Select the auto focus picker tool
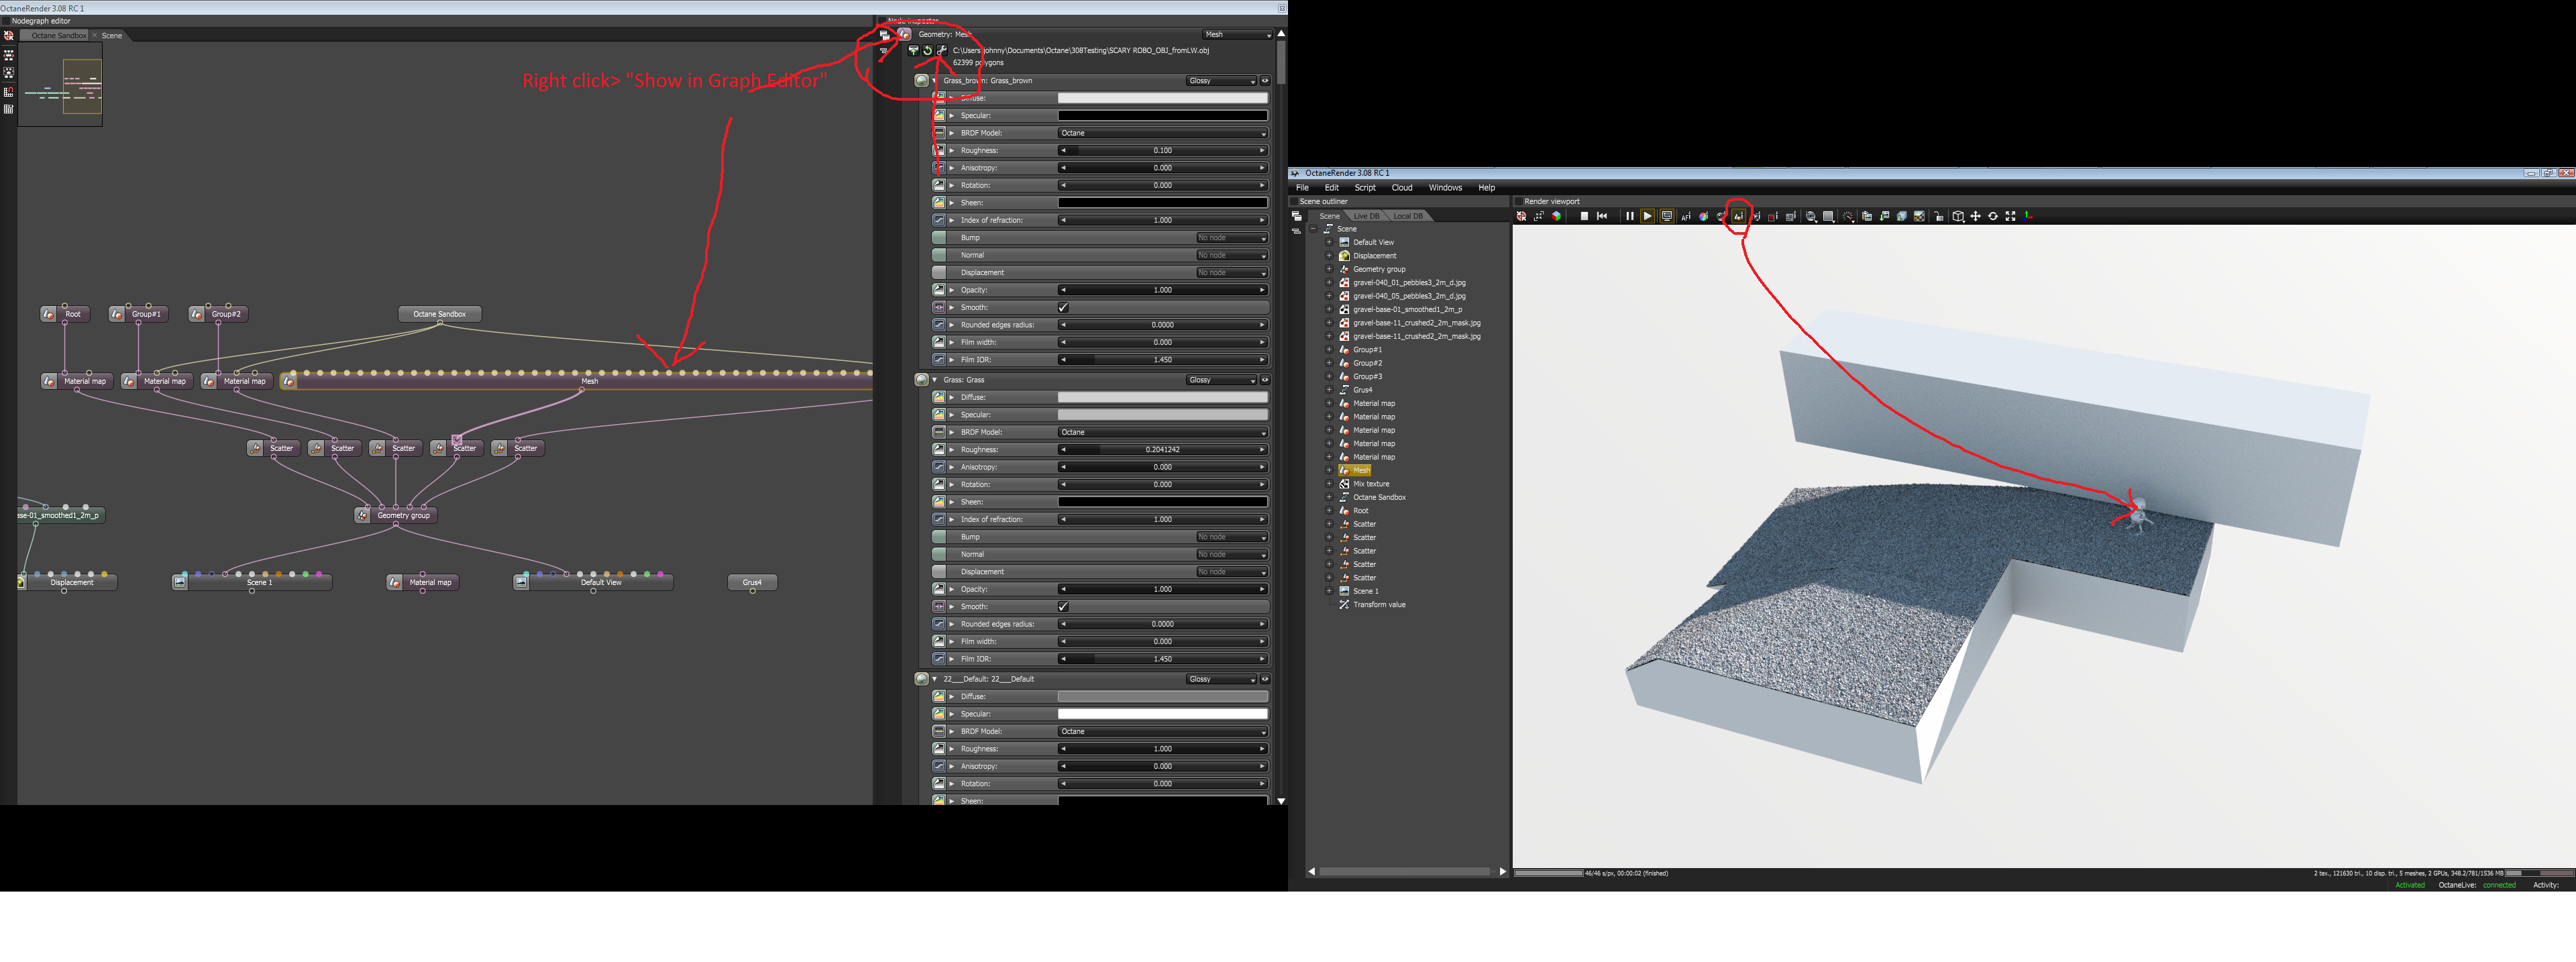 pos(1686,216)
